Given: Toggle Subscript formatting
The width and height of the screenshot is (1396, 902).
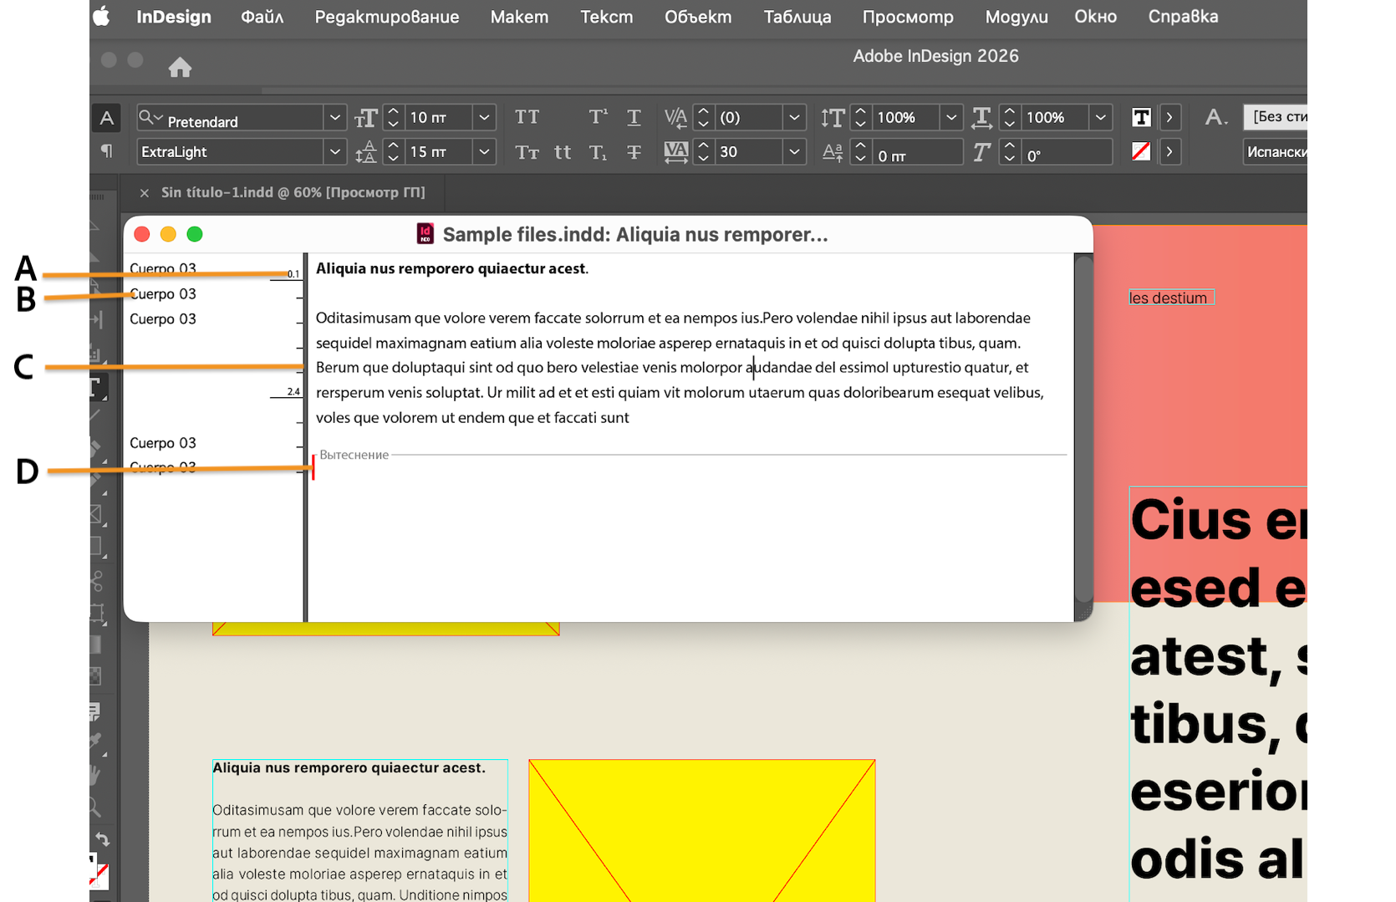Looking at the screenshot, I should pos(598,152).
